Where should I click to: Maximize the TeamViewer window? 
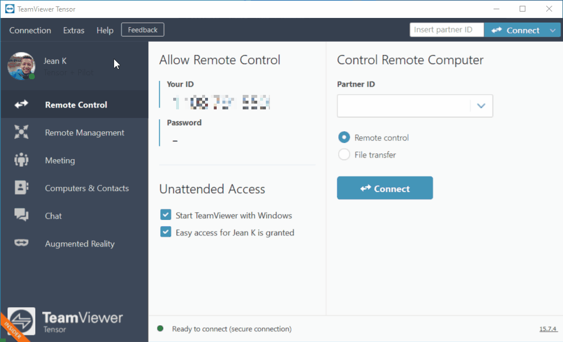522,9
